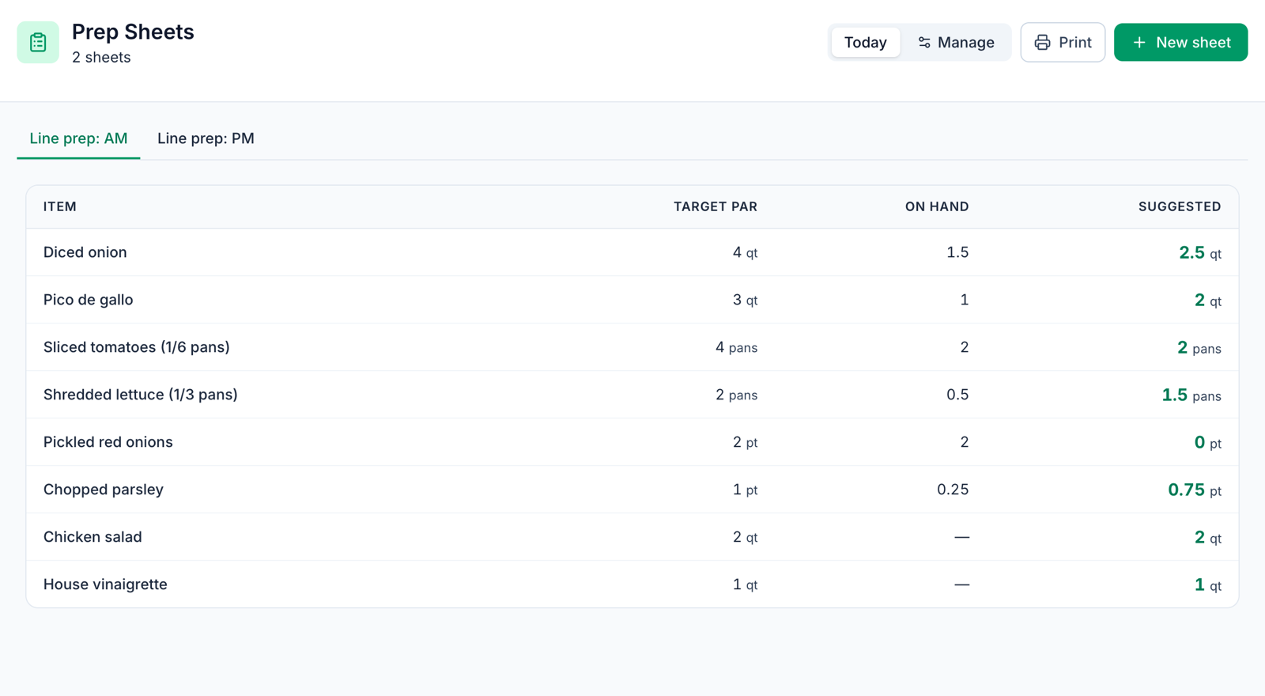This screenshot has height=696, width=1265.
Task: Click the ITEM column header
Action: (60, 206)
